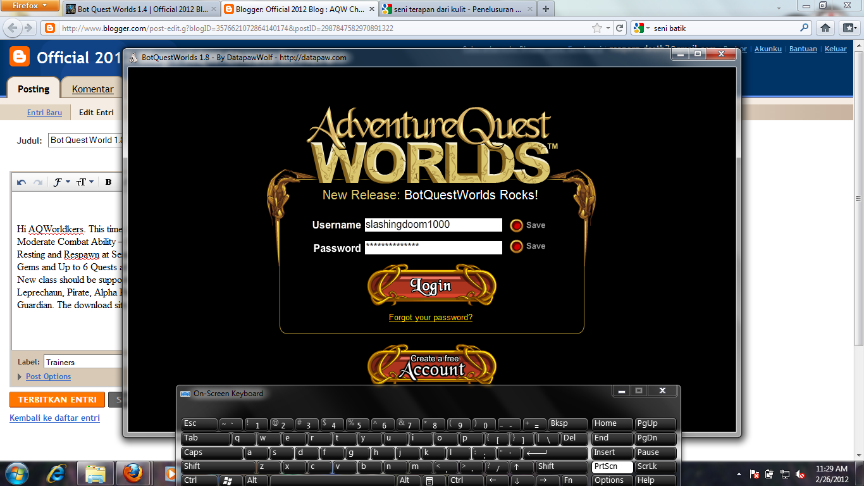Viewport: 864px width, 486px height.
Task: Redo the edit in the post editor
Action: tap(38, 182)
